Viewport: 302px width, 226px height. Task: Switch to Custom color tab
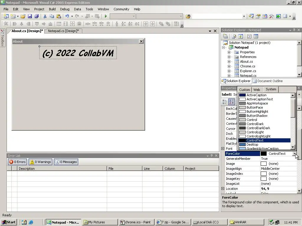click(x=244, y=89)
